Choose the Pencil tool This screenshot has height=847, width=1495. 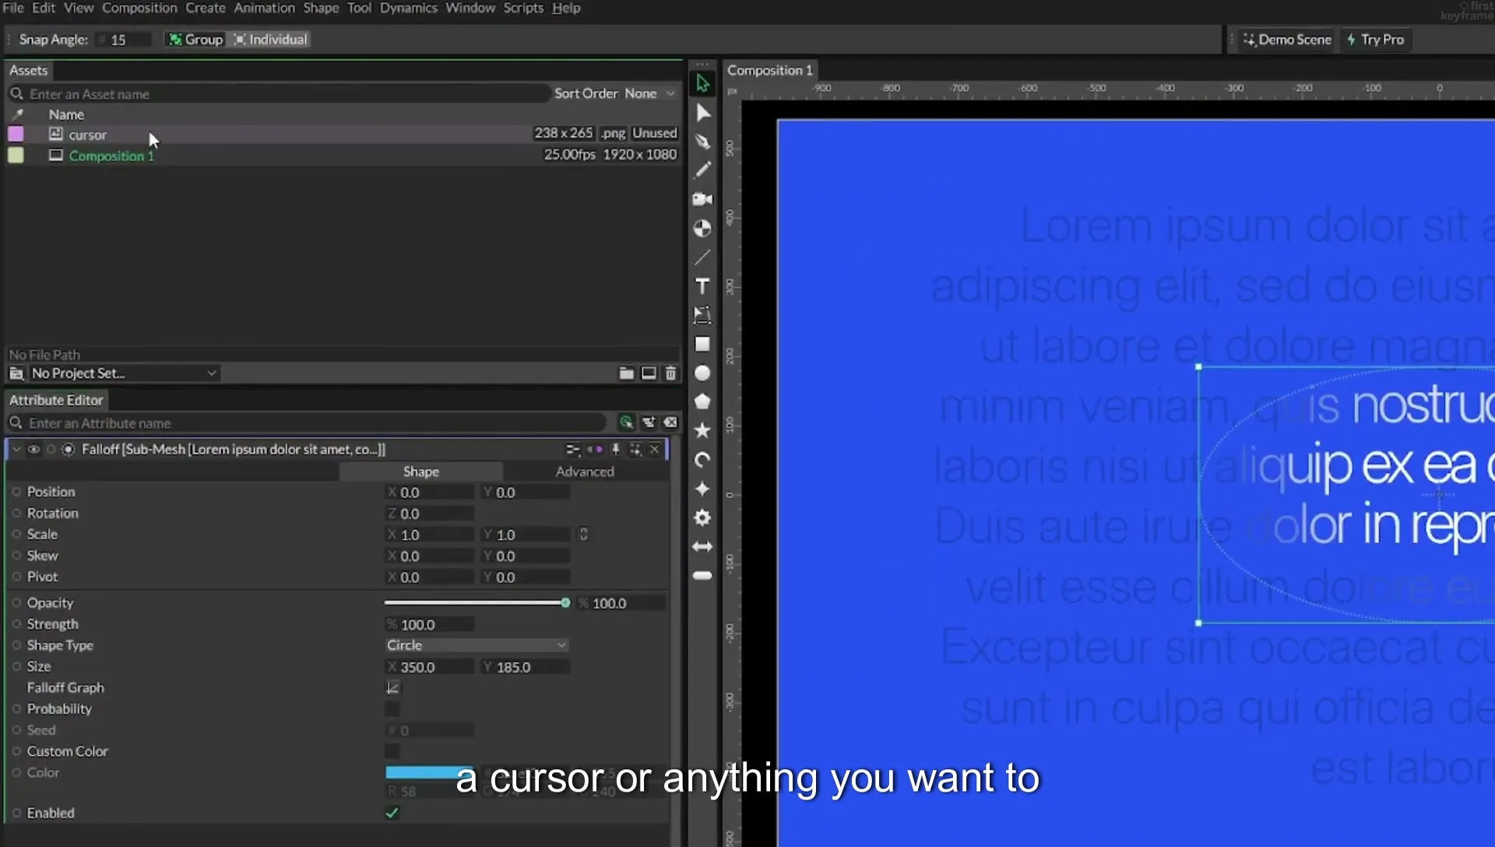coord(702,170)
